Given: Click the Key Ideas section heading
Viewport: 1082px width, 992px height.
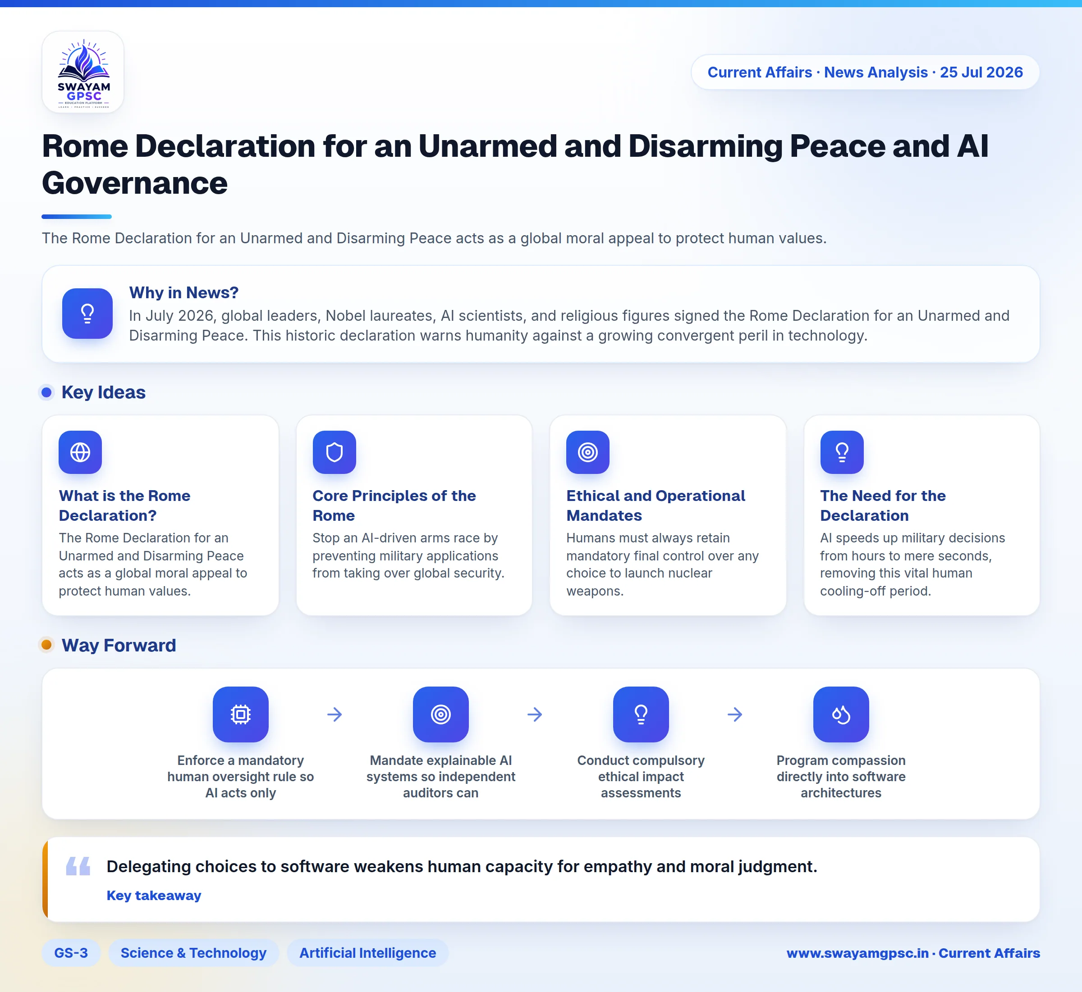Looking at the screenshot, I should click(x=103, y=392).
